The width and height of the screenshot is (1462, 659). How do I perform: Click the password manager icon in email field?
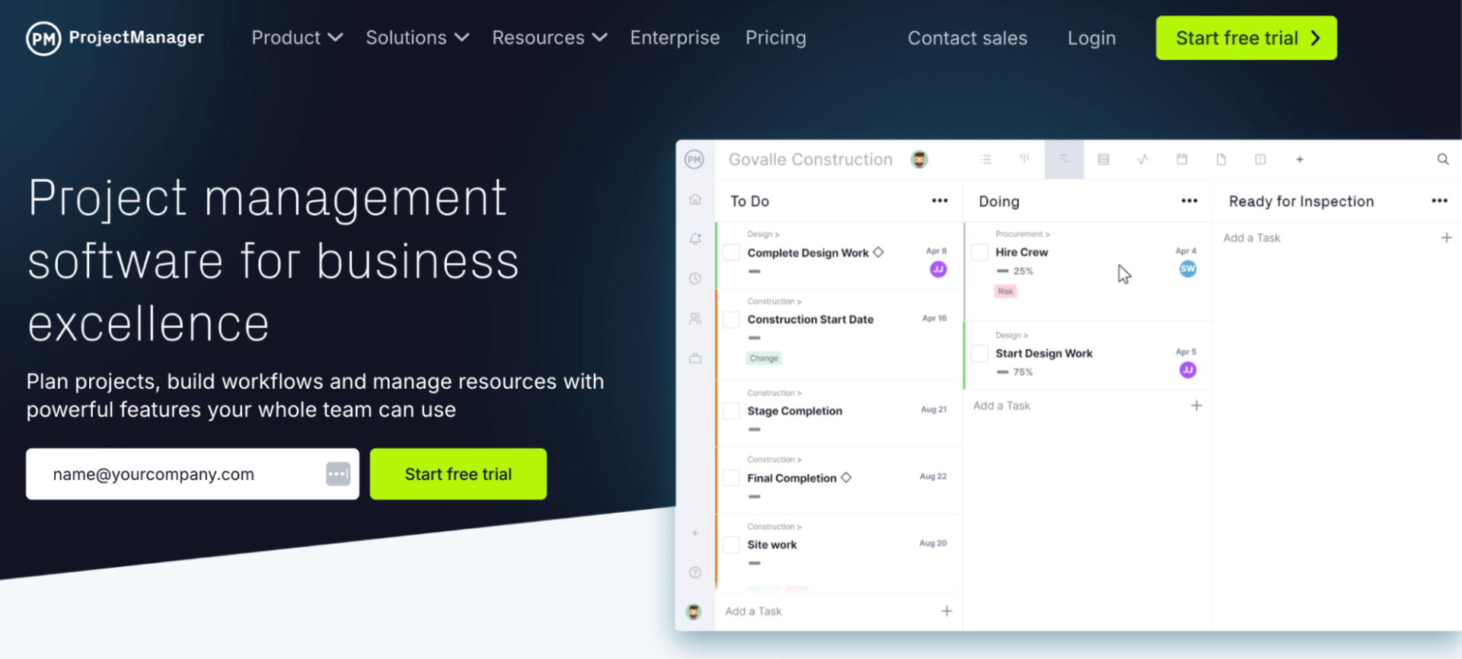[x=338, y=474]
